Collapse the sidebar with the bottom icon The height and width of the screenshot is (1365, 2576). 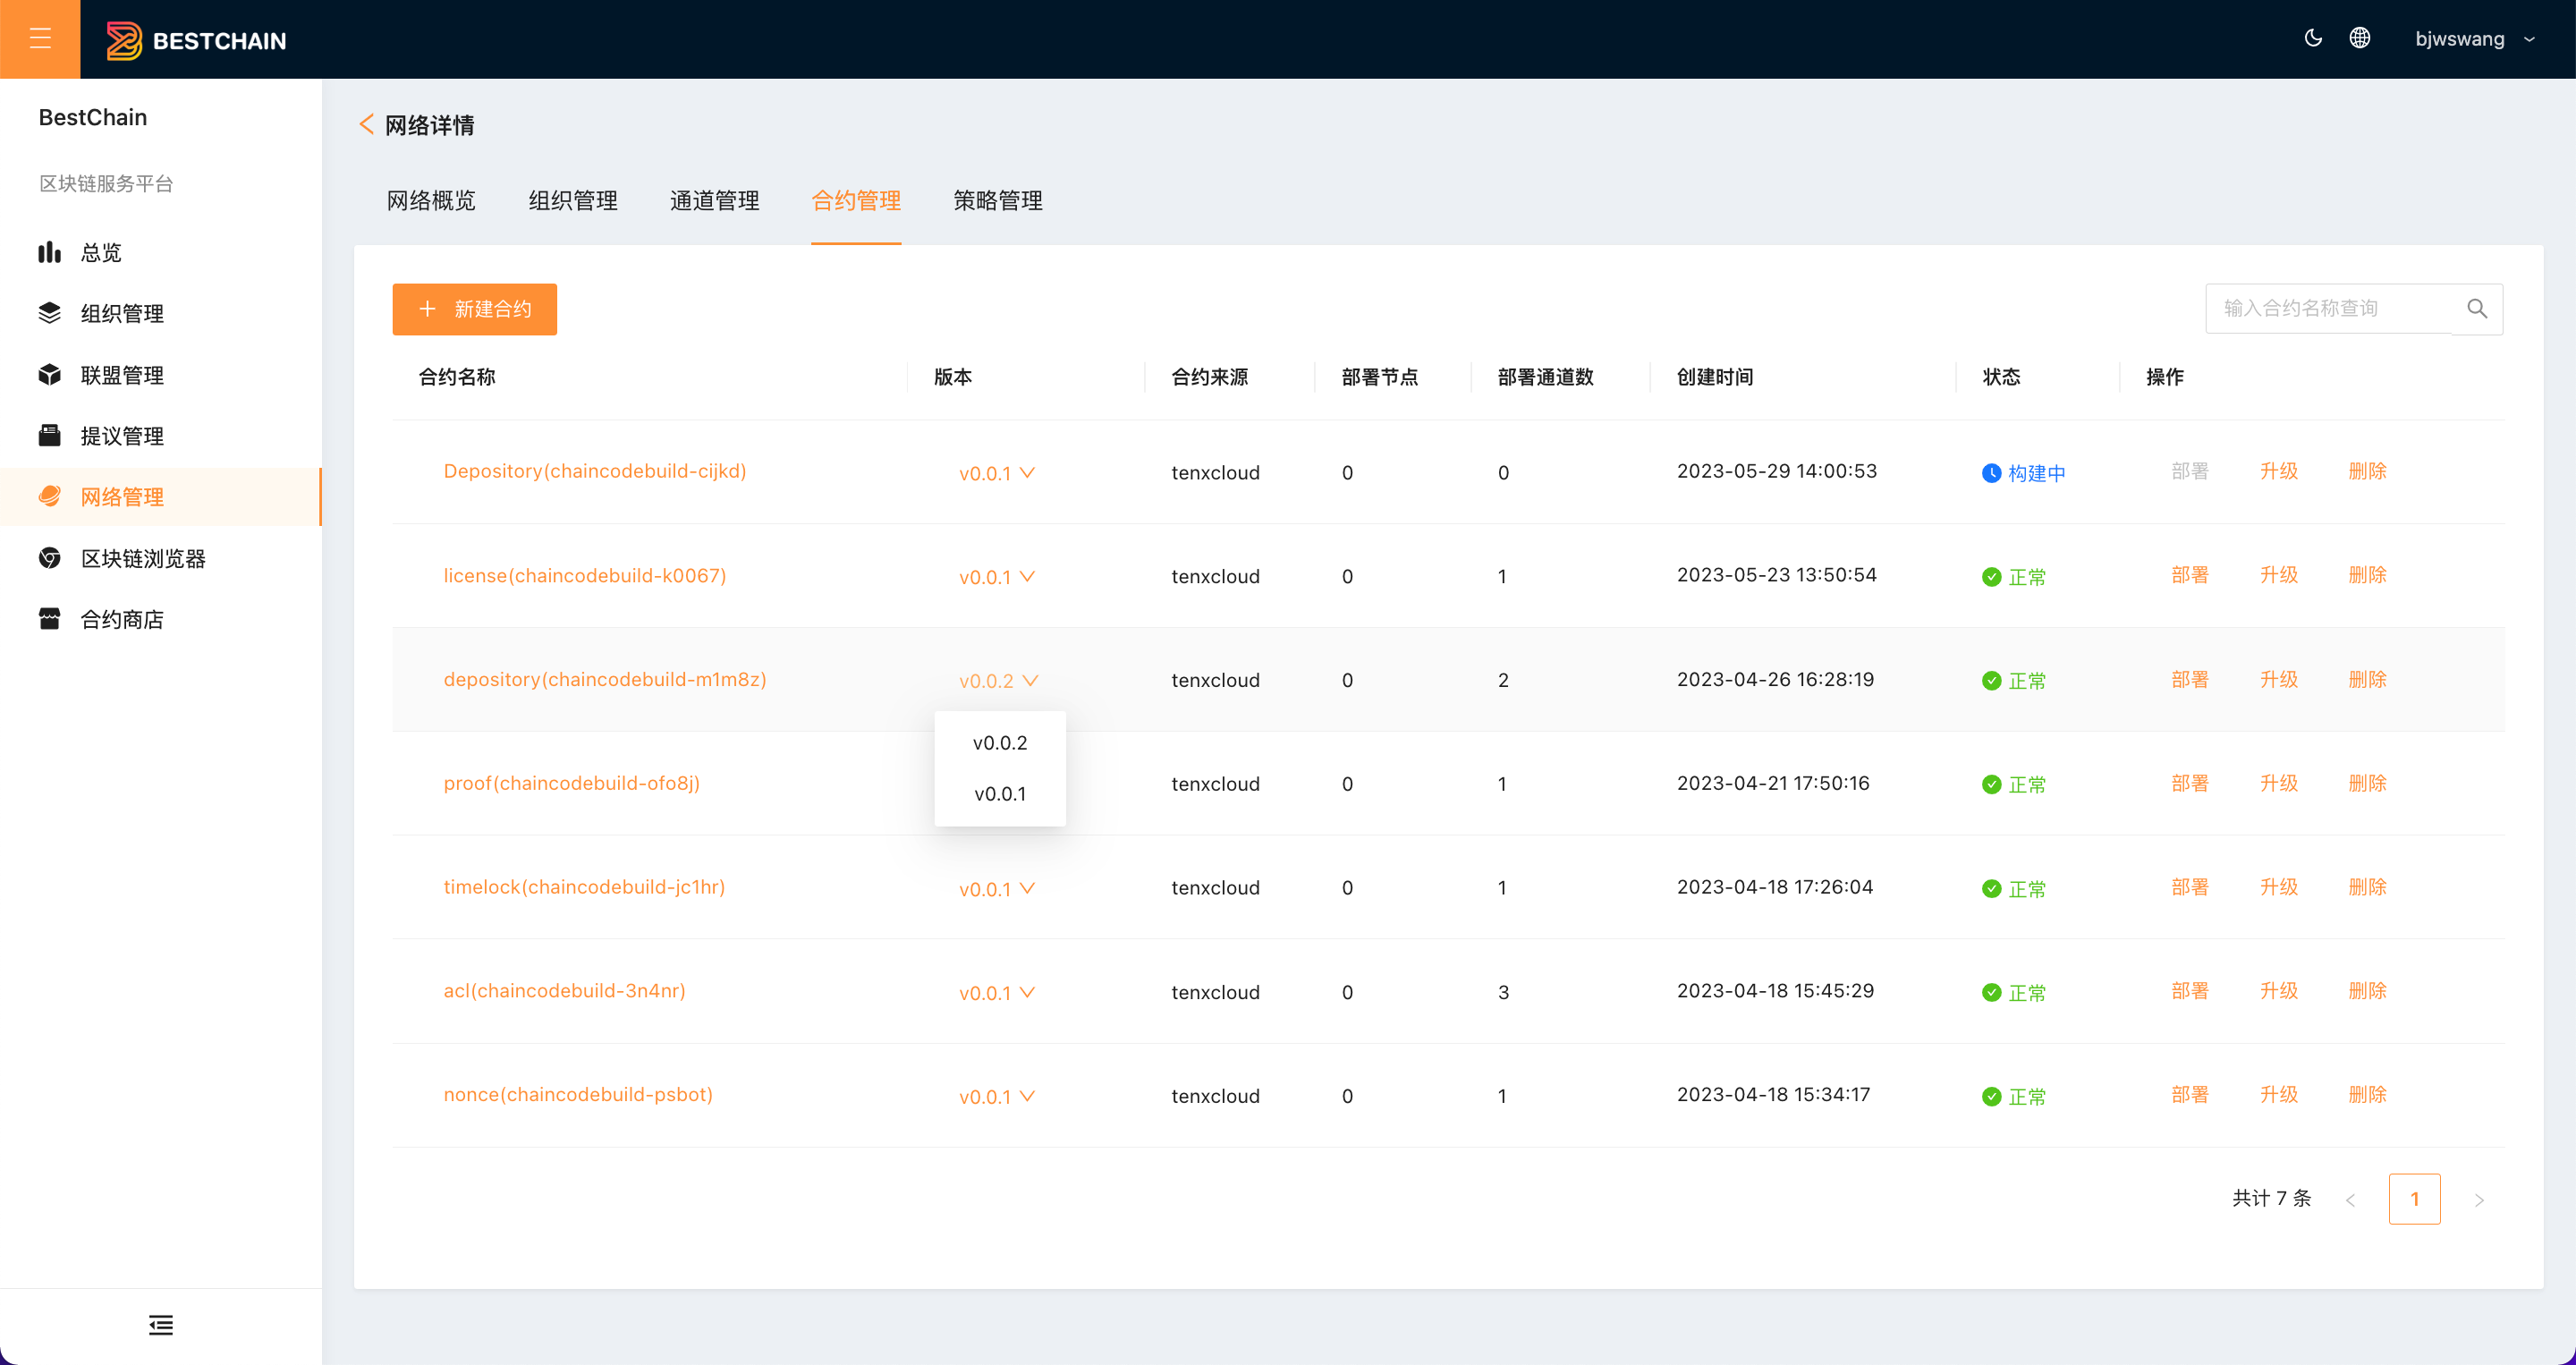161,1325
